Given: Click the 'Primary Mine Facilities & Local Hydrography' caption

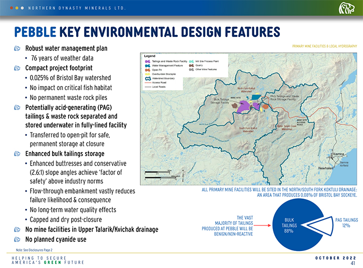Looking at the screenshot, I should tap(324, 46).
